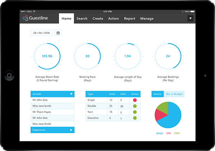
Task: Expand the Departures section
Action: [71, 130]
